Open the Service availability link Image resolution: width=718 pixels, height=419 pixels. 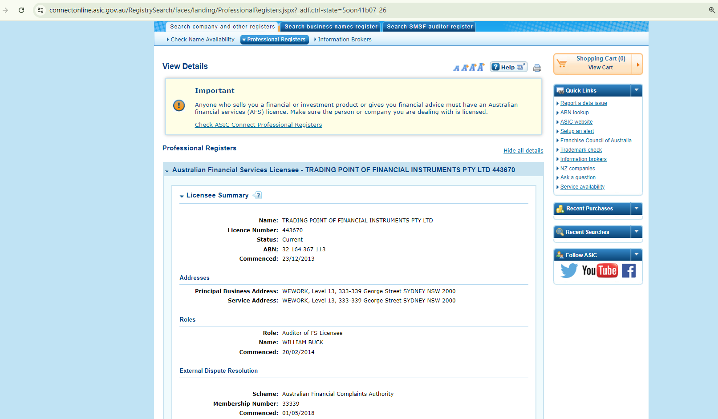point(582,187)
